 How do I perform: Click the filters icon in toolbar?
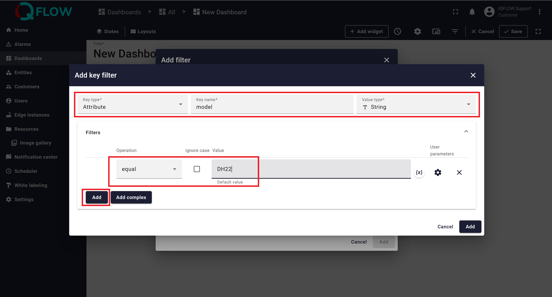[455, 31]
